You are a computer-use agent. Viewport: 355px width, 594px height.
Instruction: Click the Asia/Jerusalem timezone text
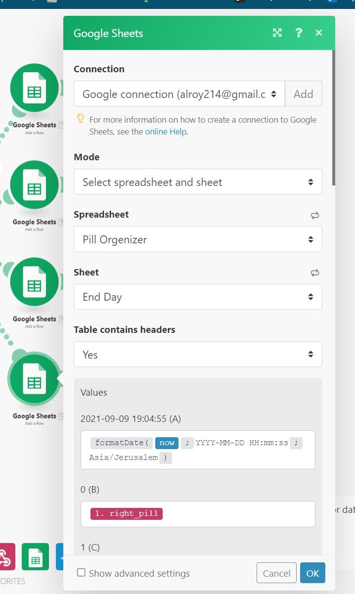click(x=124, y=457)
